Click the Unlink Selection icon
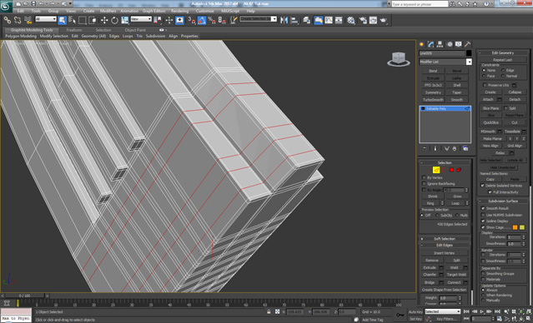Screen dimensions: 533x323 (x=18, y=20)
